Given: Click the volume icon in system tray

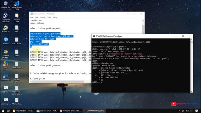Looking at the screenshot, I should [183, 111].
